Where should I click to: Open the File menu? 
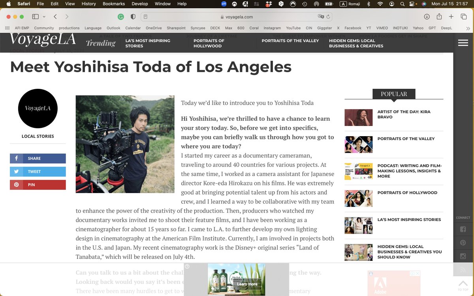[40, 4]
